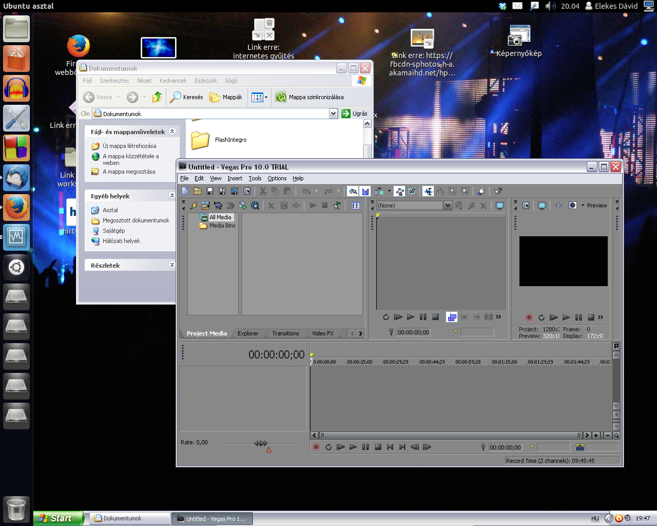The image size is (657, 526).
Task: Click the Mappa szinkronizálása button
Action: 310,97
